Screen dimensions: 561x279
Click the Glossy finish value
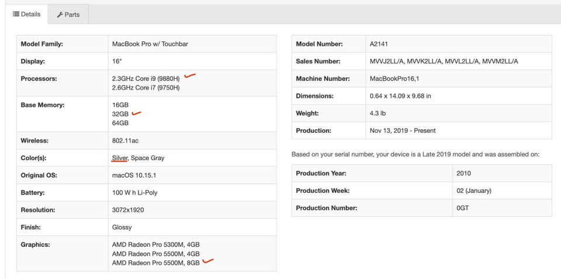pyautogui.click(x=122, y=227)
